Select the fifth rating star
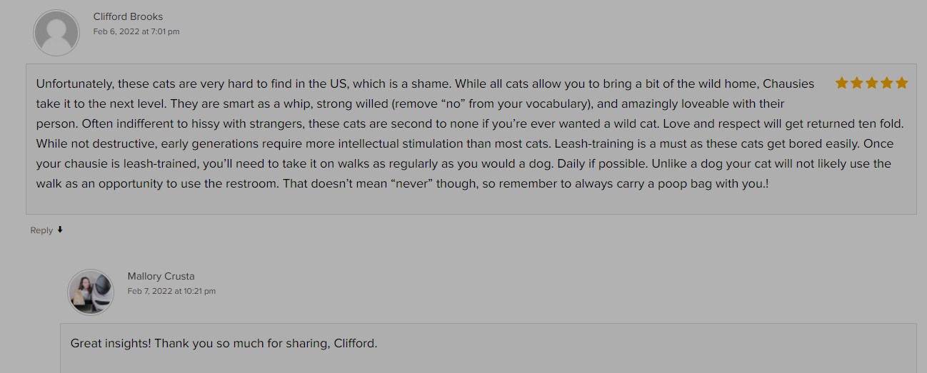The width and height of the screenshot is (927, 373). pyautogui.click(x=901, y=83)
